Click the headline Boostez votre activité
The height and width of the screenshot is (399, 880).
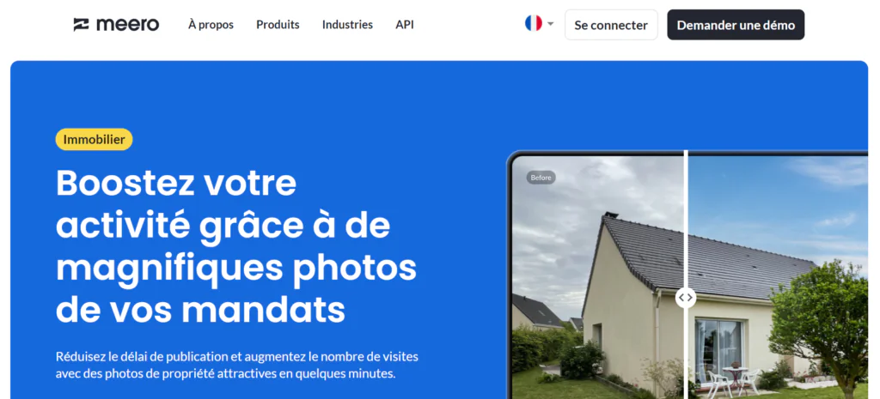[x=236, y=246]
